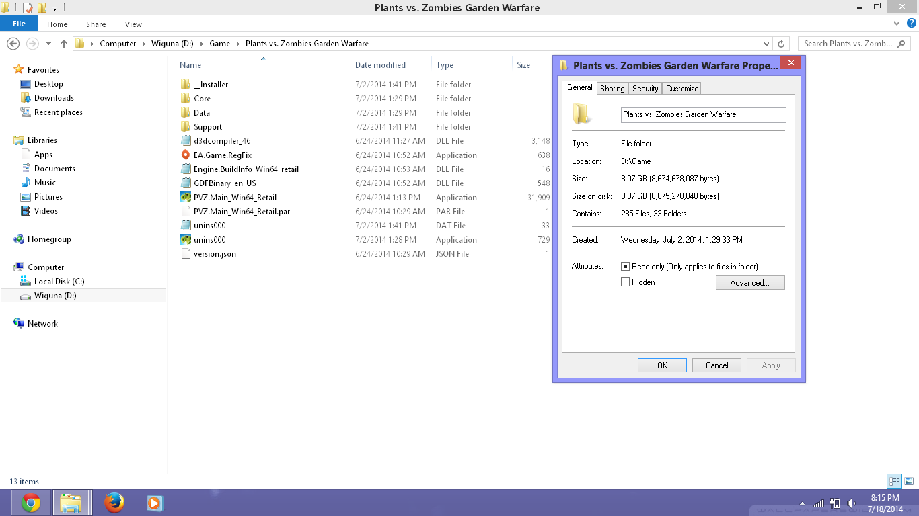Click the Properties quick access toolbar icon
The width and height of the screenshot is (919, 516).
coord(28,8)
